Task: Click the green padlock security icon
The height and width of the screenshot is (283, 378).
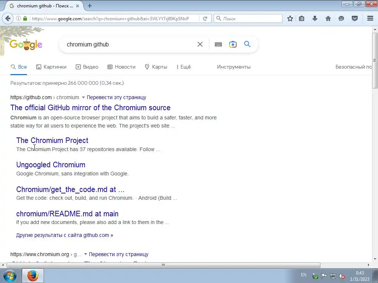Action: point(25,18)
